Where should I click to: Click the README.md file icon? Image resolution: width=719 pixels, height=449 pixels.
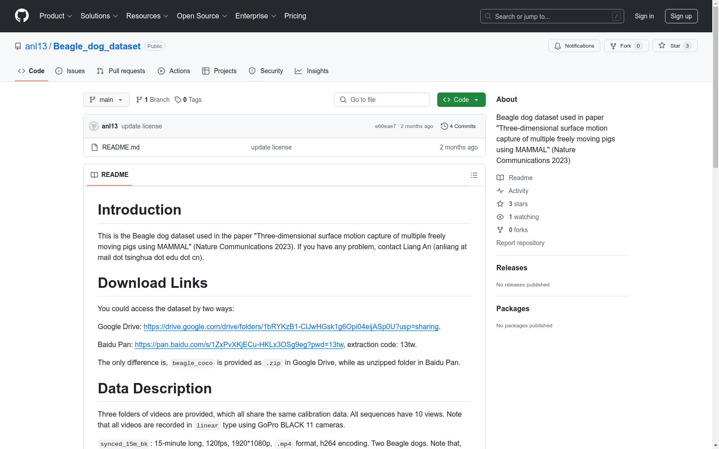tap(94, 147)
